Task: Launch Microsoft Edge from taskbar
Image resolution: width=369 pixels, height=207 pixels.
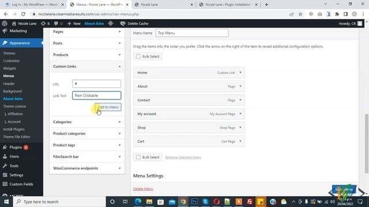Action: pos(138,202)
